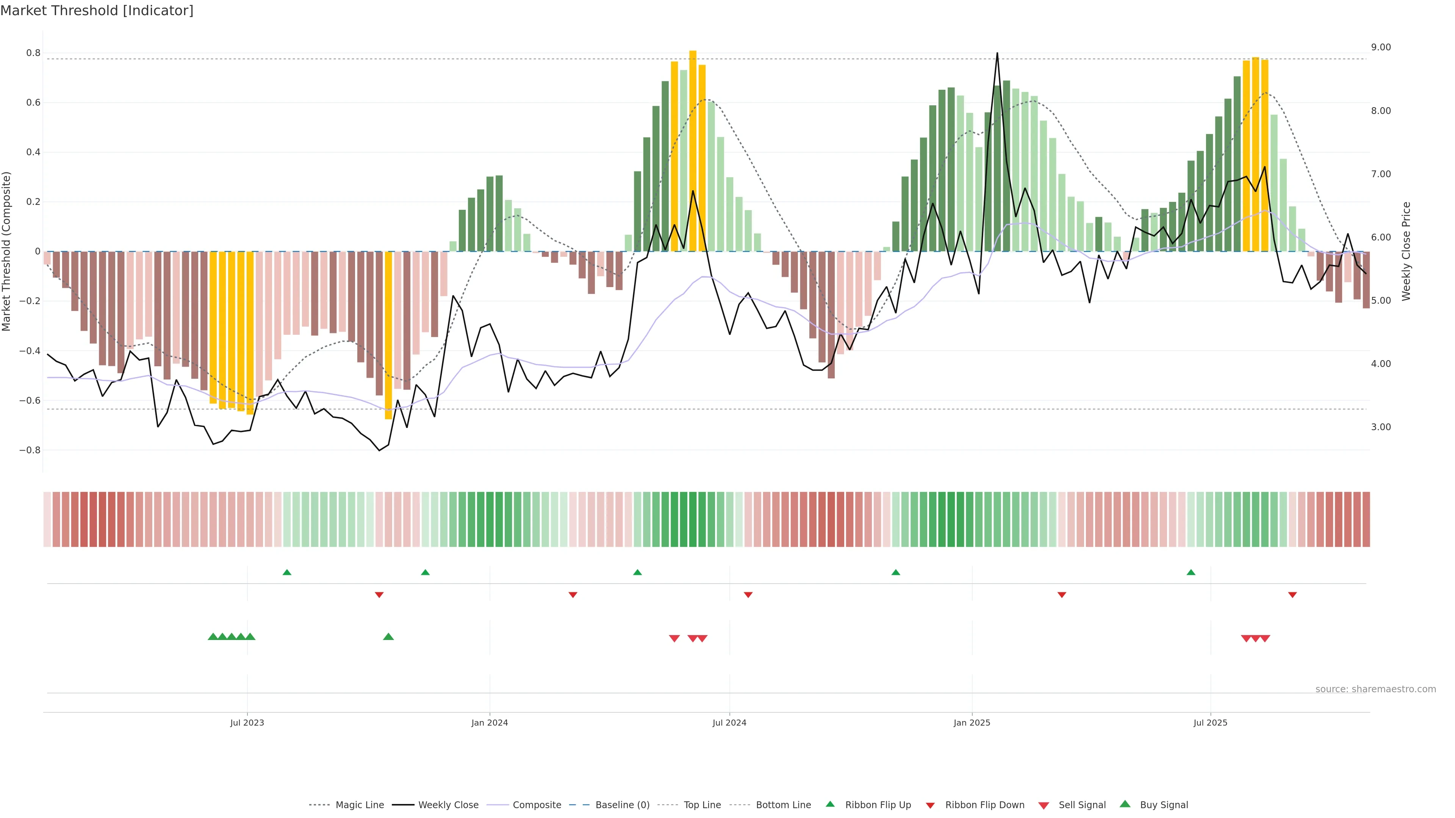Click the Jul 2025 x-axis label

pyautogui.click(x=1210, y=723)
